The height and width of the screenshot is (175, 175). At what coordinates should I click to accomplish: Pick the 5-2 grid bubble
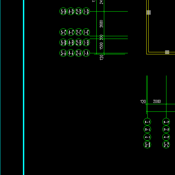coord(166,145)
